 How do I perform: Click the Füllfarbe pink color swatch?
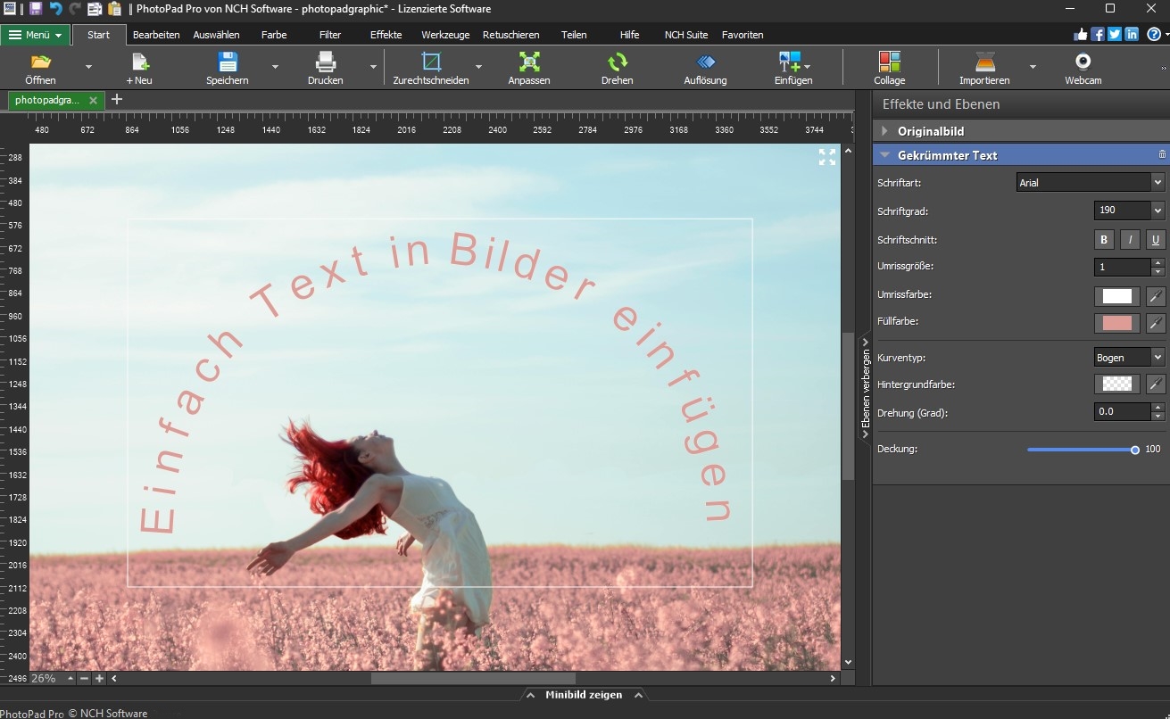click(1116, 323)
